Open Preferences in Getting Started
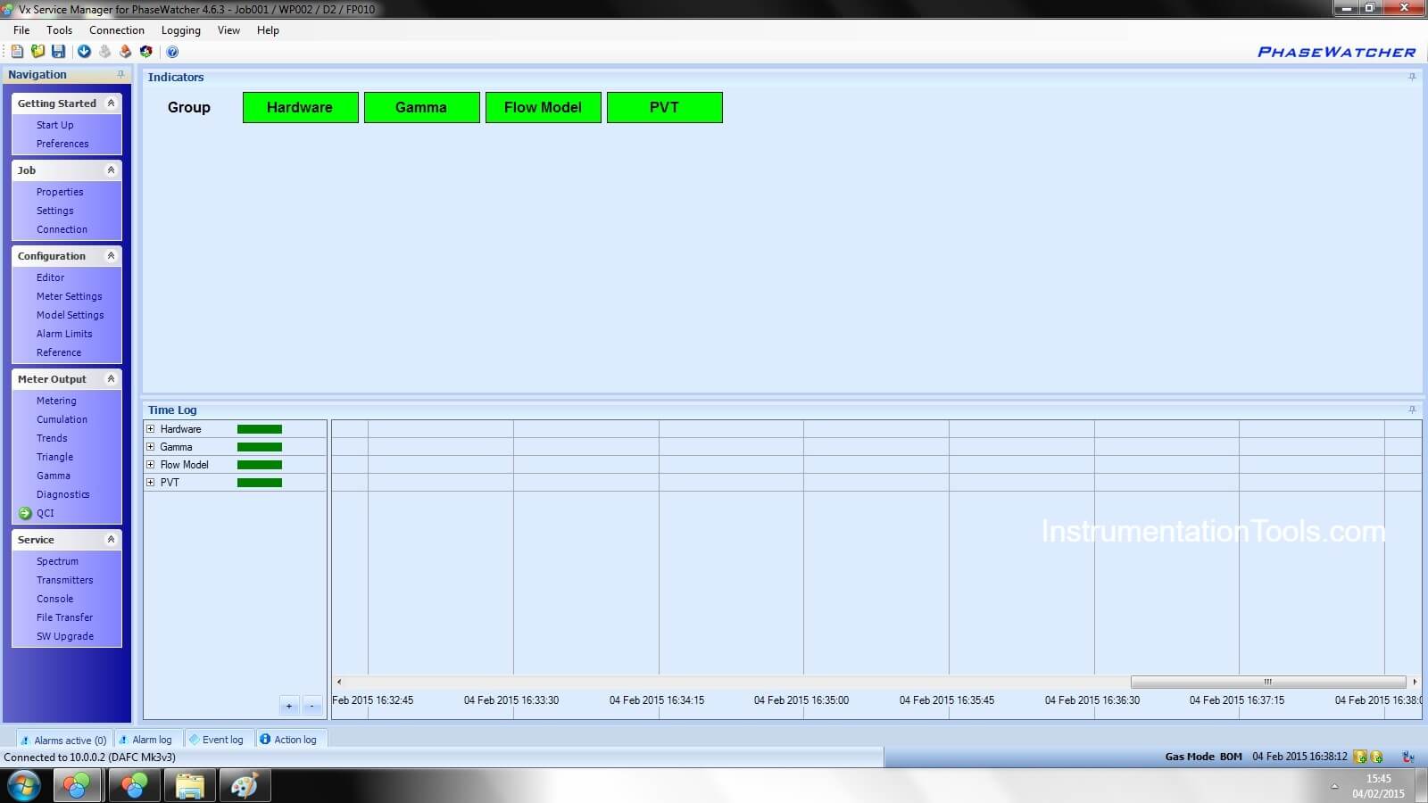 tap(62, 144)
